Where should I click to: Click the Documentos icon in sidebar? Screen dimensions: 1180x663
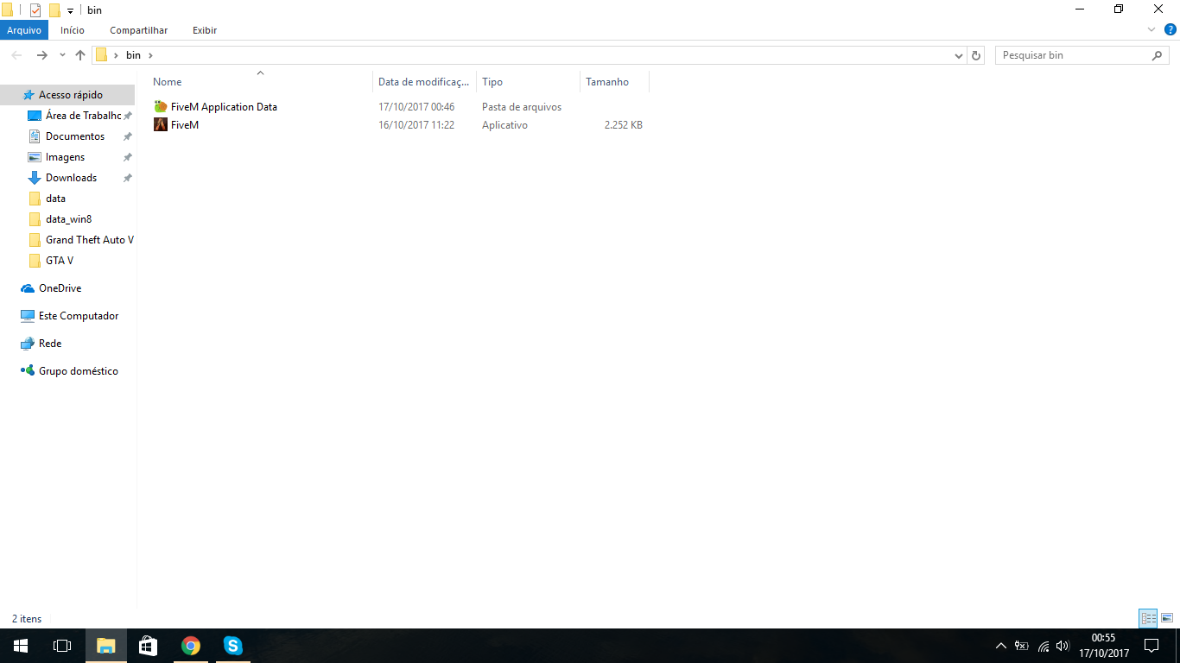(x=35, y=136)
